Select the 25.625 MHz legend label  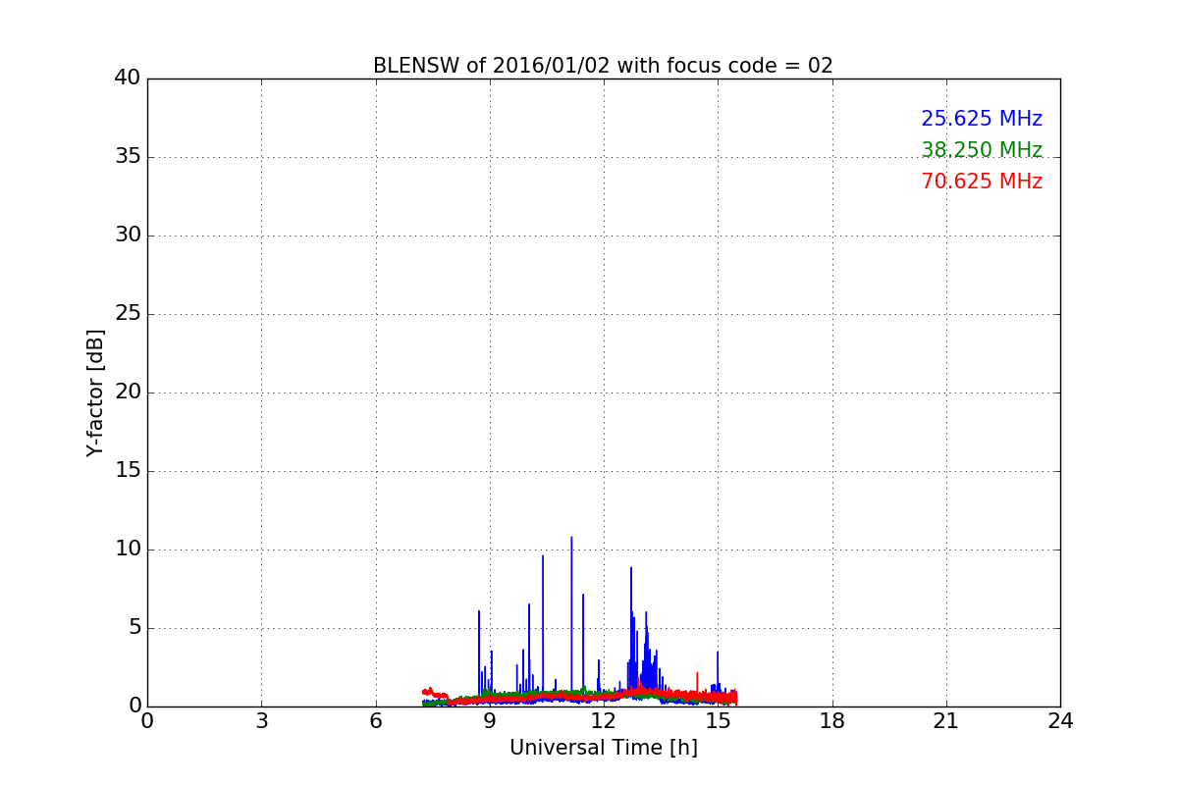click(x=982, y=119)
